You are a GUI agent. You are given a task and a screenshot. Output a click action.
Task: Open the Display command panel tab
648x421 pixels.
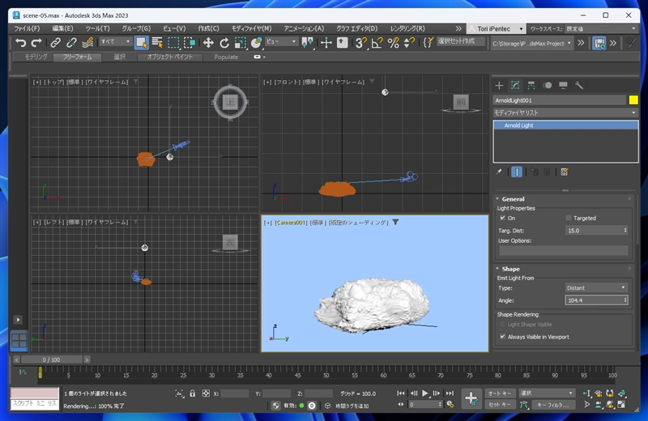coord(563,86)
